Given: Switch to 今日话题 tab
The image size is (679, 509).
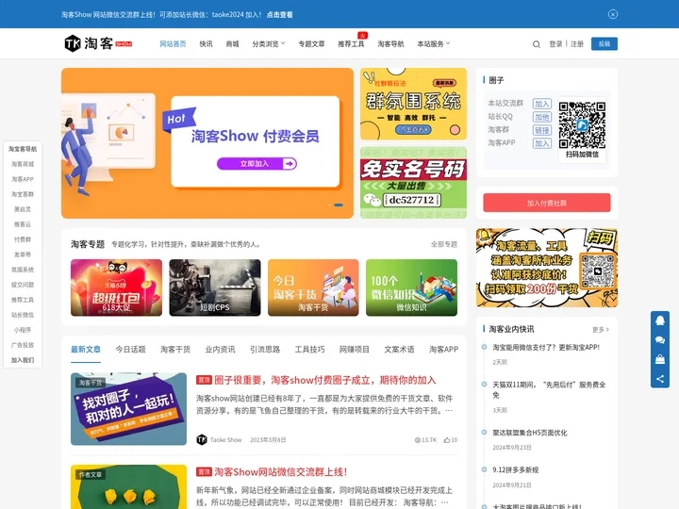Looking at the screenshot, I should (130, 350).
